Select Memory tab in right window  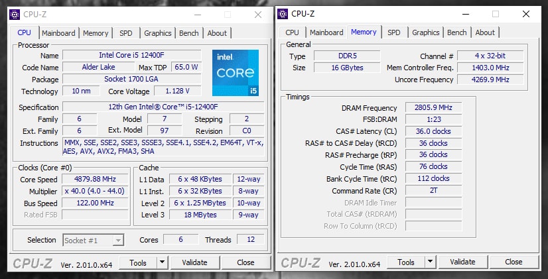(364, 32)
